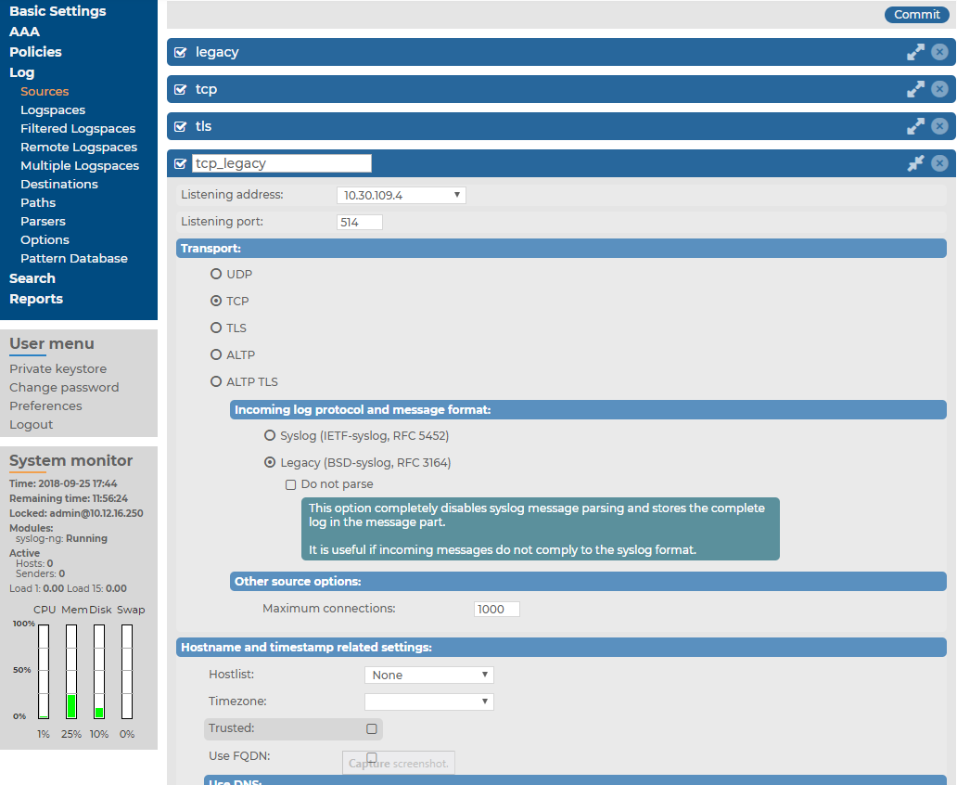
Task: Click the Mem usage bar
Action: [x=71, y=672]
